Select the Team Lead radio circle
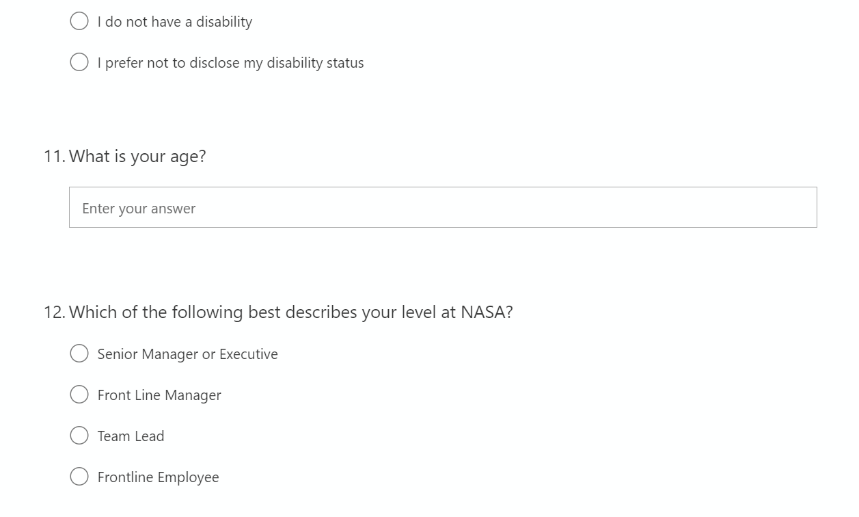The height and width of the screenshot is (517, 859). click(79, 436)
